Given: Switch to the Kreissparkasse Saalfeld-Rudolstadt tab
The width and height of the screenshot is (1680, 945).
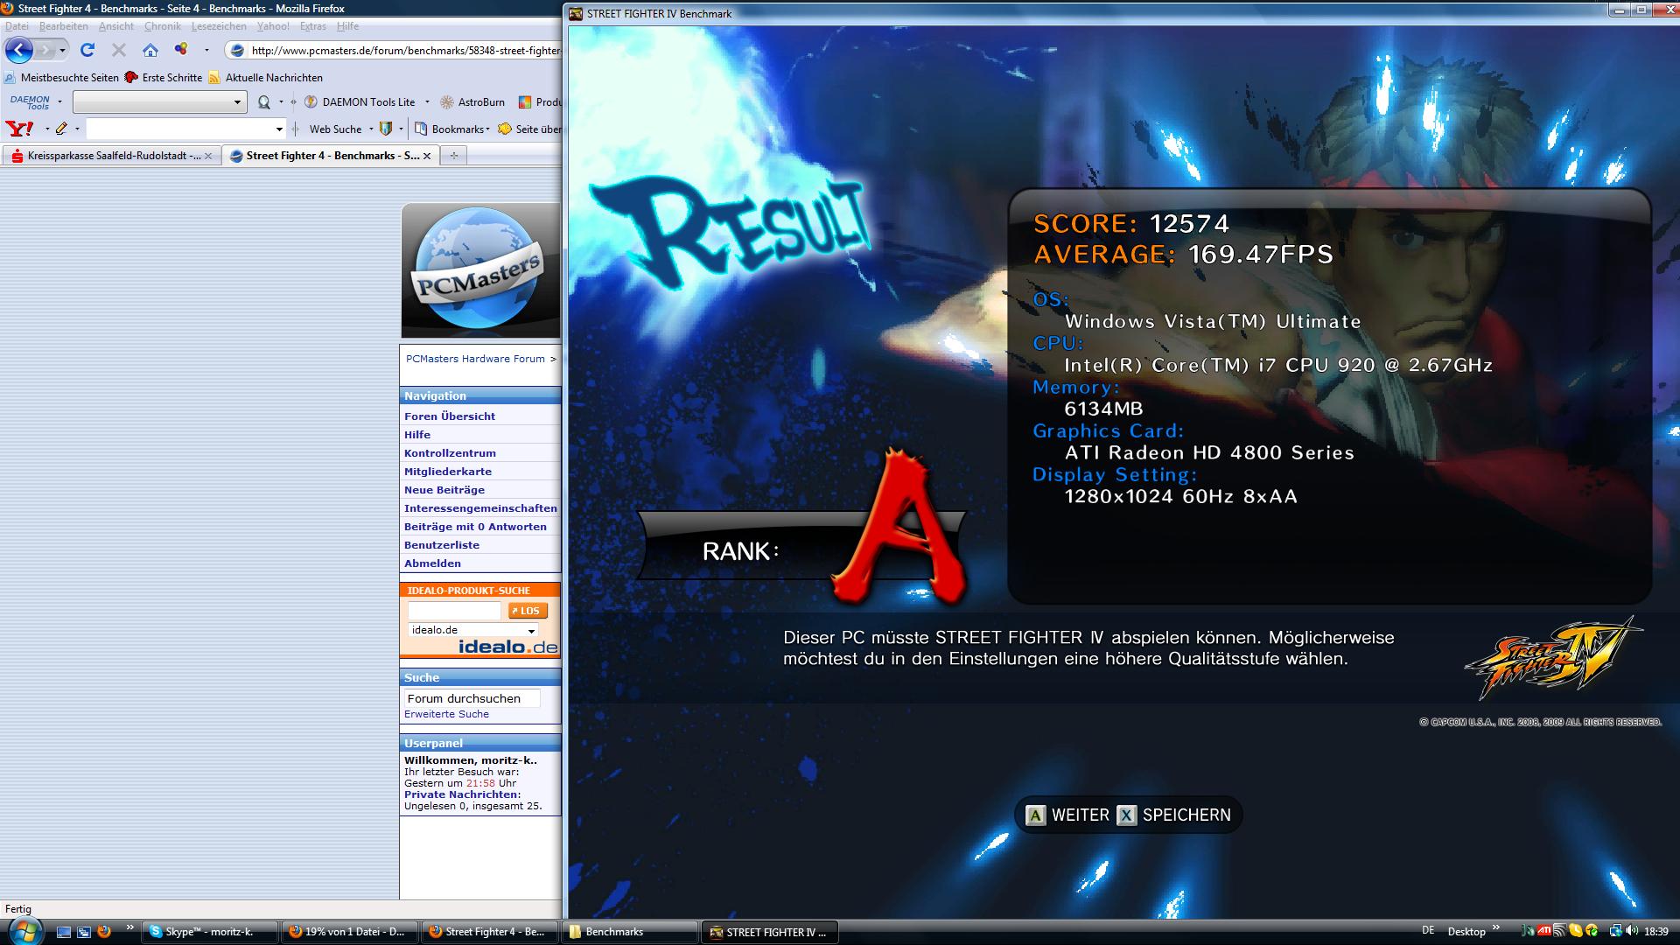Looking at the screenshot, I should coord(111,156).
